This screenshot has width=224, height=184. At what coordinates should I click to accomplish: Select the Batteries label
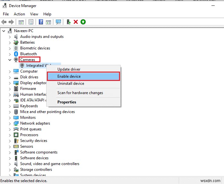(x=27, y=42)
